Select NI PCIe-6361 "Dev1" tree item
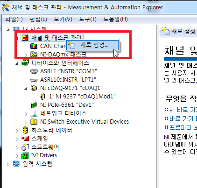 pos(67,105)
